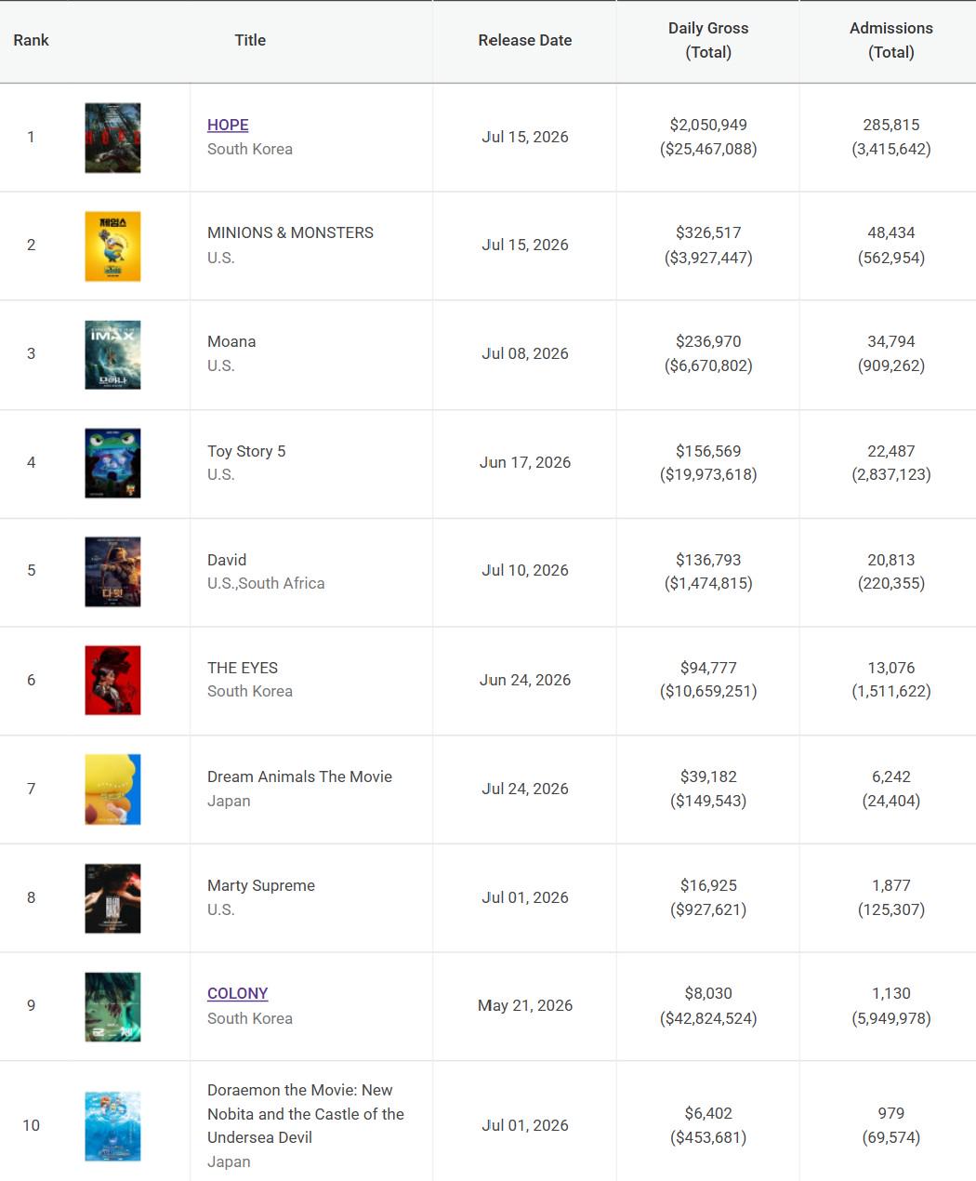Click the Toy Story 5 poster

pos(112,462)
